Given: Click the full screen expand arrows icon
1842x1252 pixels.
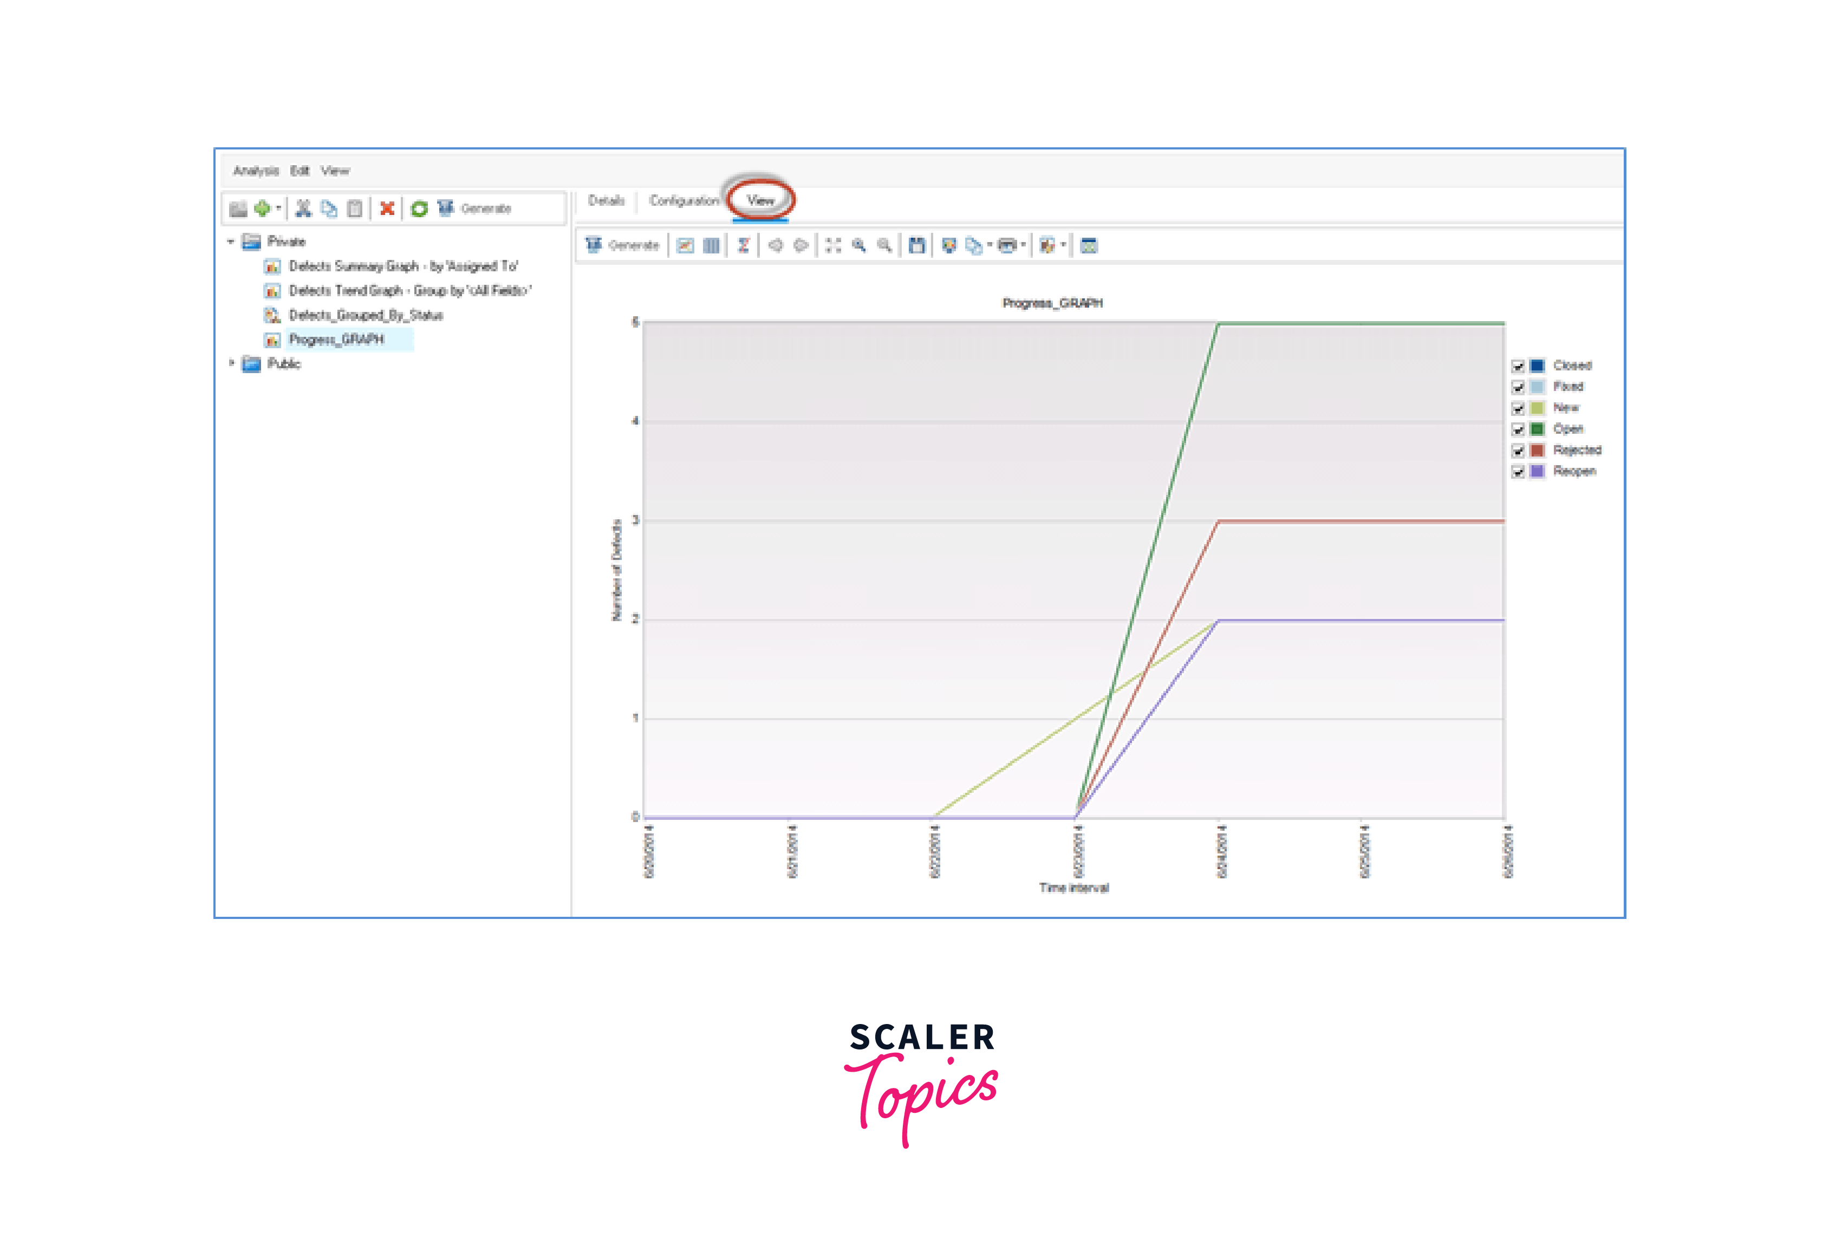Looking at the screenshot, I should 833,246.
